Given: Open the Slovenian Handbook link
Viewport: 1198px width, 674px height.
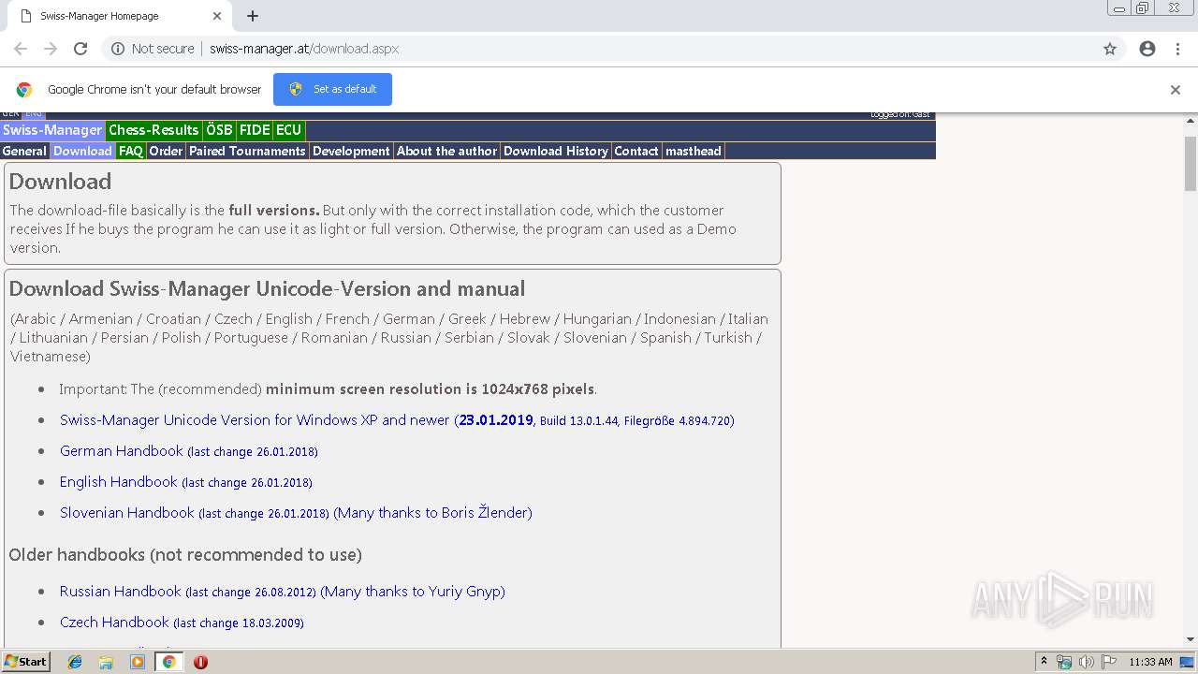Looking at the screenshot, I should coord(296,513).
